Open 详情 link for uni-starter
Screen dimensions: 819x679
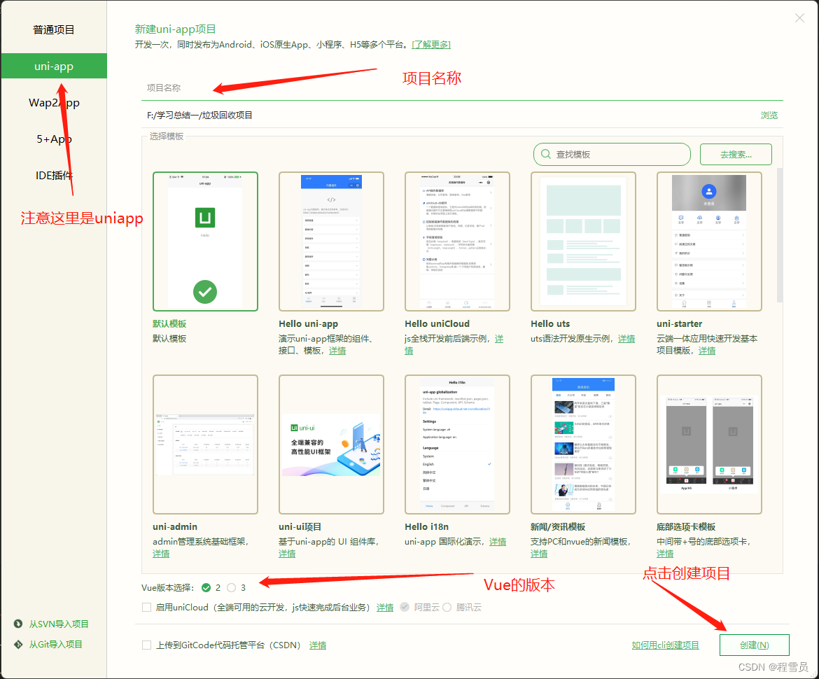[707, 351]
